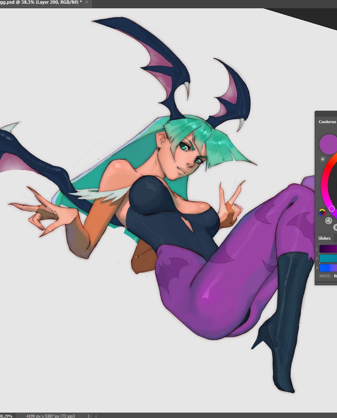Adjust the L slider bar
The height and width of the screenshot is (418, 337).
pos(328,249)
